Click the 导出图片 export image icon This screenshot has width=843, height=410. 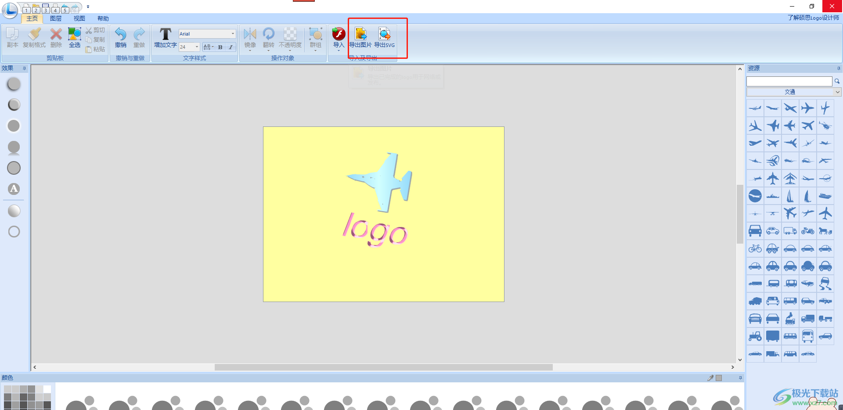click(x=360, y=34)
